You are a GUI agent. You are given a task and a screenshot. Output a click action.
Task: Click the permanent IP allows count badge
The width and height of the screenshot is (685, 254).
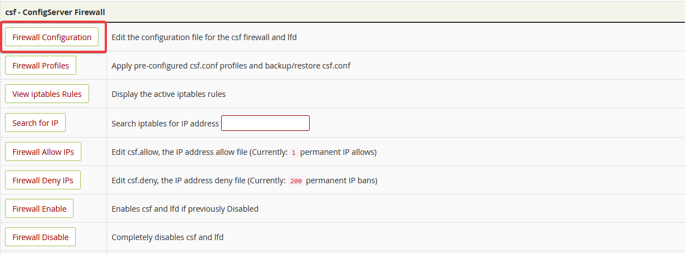(293, 152)
